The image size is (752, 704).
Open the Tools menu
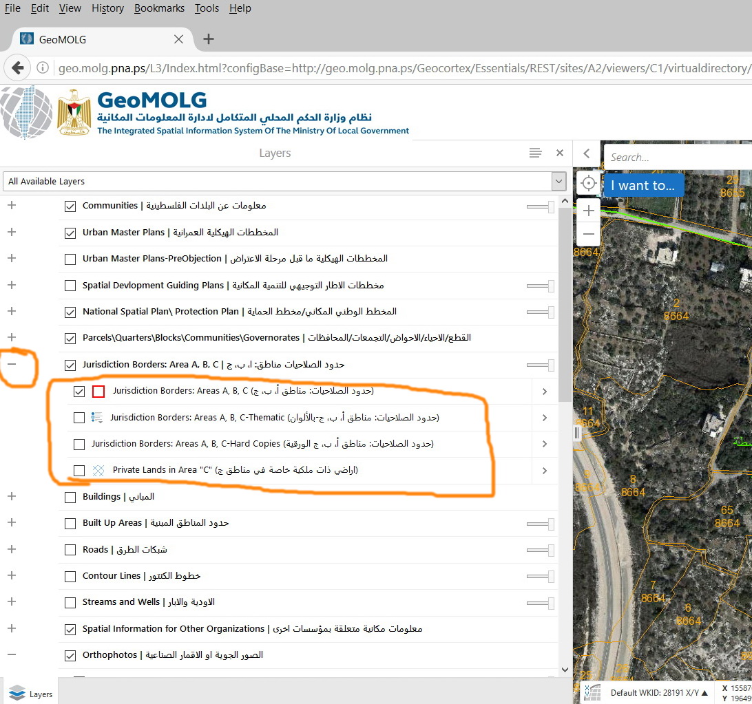pos(207,8)
